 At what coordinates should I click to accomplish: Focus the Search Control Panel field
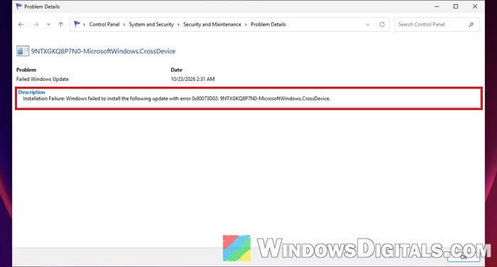[x=437, y=24]
